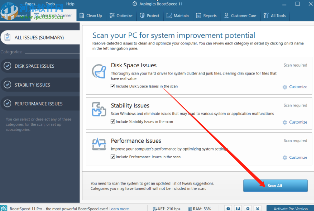Viewport: 314px width, 211px height.
Task: Click the Disk Space Issues heading
Action: (134, 65)
